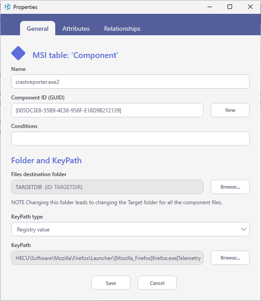Open the Attributes tab
This screenshot has height=301, width=261.
tap(76, 29)
